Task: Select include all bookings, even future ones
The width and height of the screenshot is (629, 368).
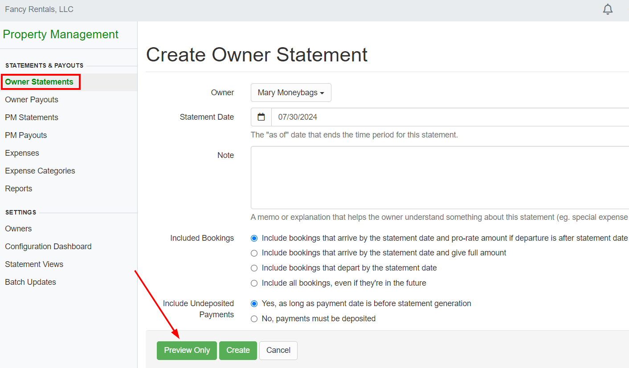Action: tap(254, 283)
